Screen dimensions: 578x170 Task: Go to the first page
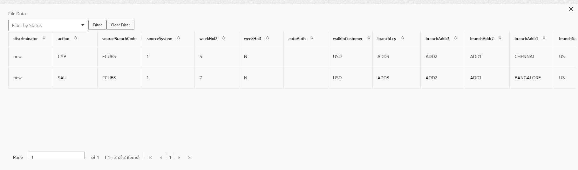click(x=150, y=157)
